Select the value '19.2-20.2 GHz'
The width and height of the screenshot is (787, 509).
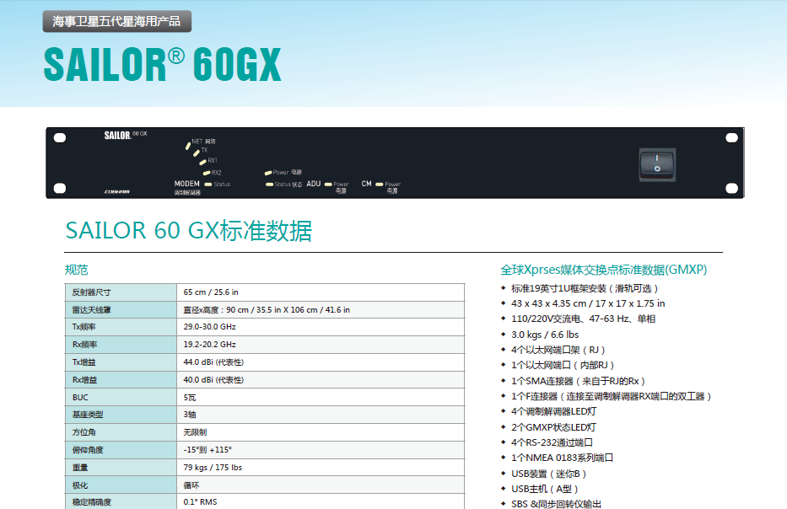coord(209,345)
